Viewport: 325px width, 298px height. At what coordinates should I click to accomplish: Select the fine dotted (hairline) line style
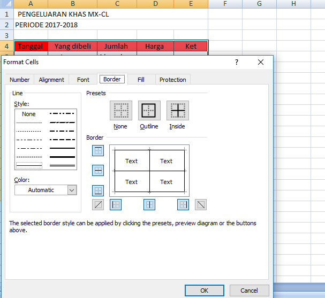point(29,123)
